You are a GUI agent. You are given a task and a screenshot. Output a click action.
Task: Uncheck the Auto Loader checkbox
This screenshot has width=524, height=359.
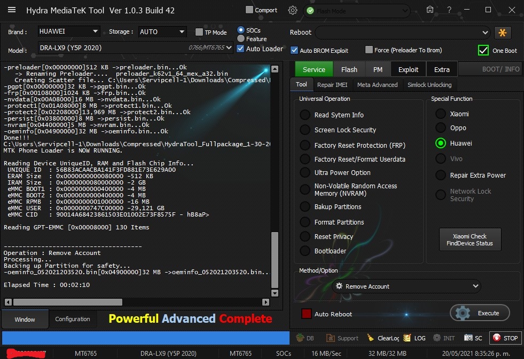[x=240, y=49]
